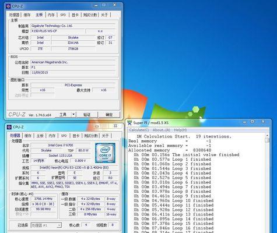Open the 关于 tab in the motherboard CPU-Z window
The height and width of the screenshot is (233, 277).
[104, 15]
